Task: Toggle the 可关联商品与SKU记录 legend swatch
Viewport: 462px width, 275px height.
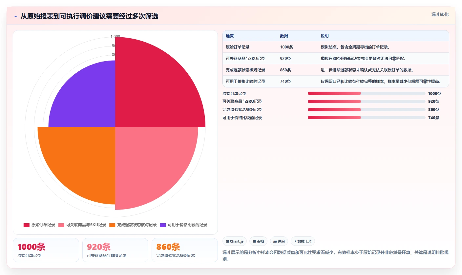Action: click(x=61, y=225)
